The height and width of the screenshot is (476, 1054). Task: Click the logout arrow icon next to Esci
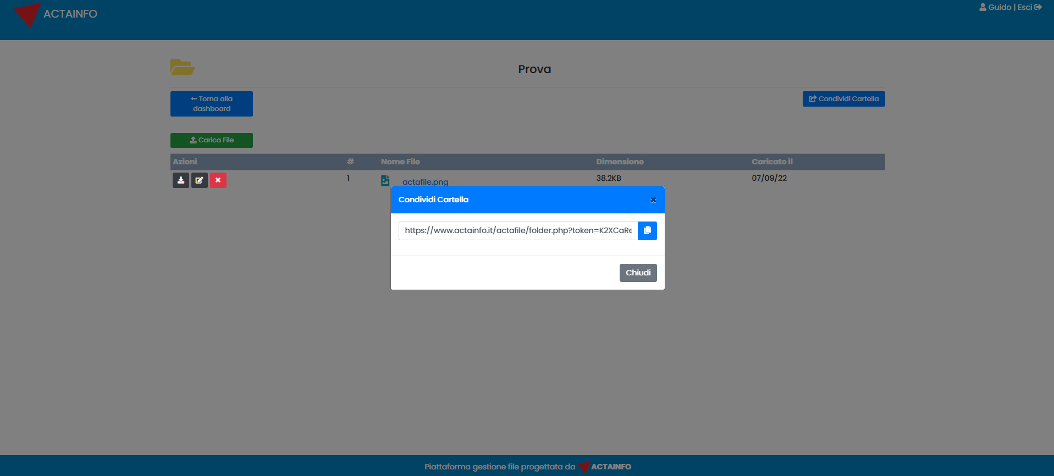click(1038, 7)
